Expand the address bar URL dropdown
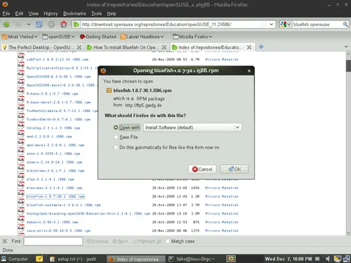The image size is (351, 263). [271, 24]
